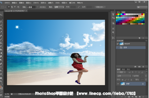Choose Add to Selection mode button
Image resolution: width=149 pixels, height=98 pixels.
point(12,7)
